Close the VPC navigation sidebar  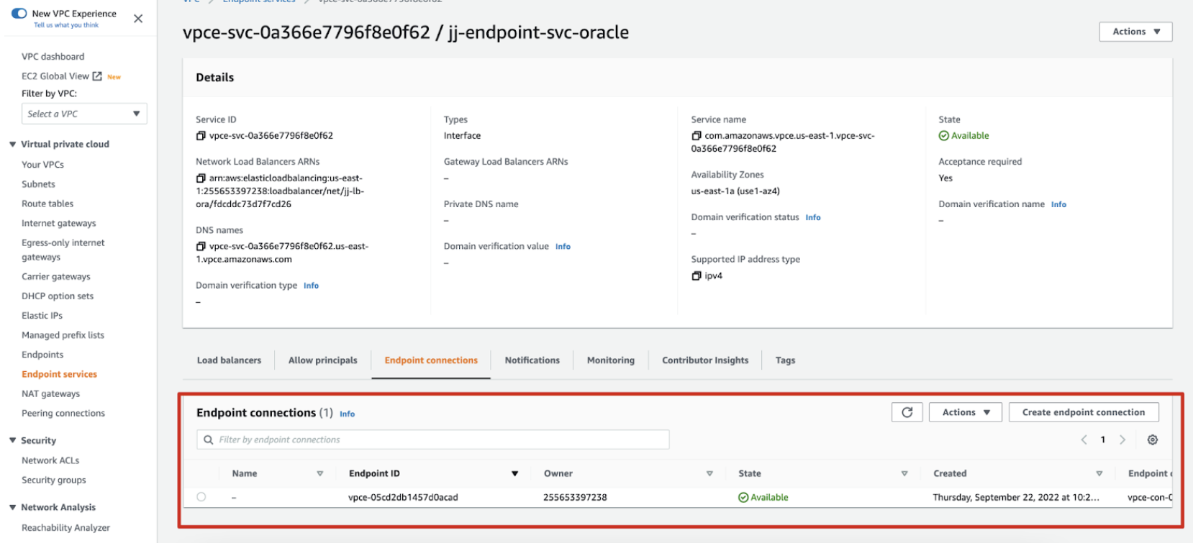coord(138,19)
